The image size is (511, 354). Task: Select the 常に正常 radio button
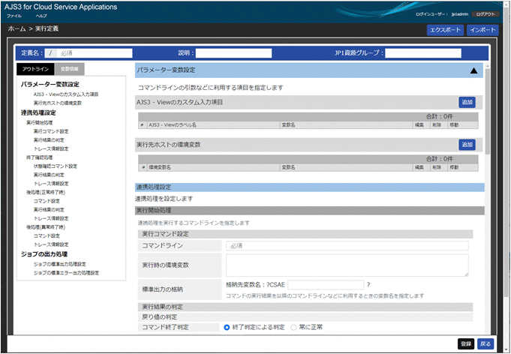(x=294, y=327)
